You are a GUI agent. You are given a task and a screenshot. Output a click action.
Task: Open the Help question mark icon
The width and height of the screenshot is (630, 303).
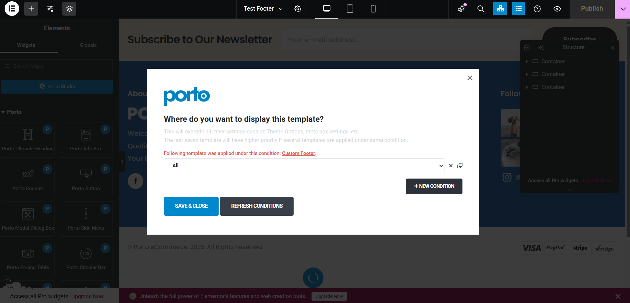pyautogui.click(x=537, y=9)
